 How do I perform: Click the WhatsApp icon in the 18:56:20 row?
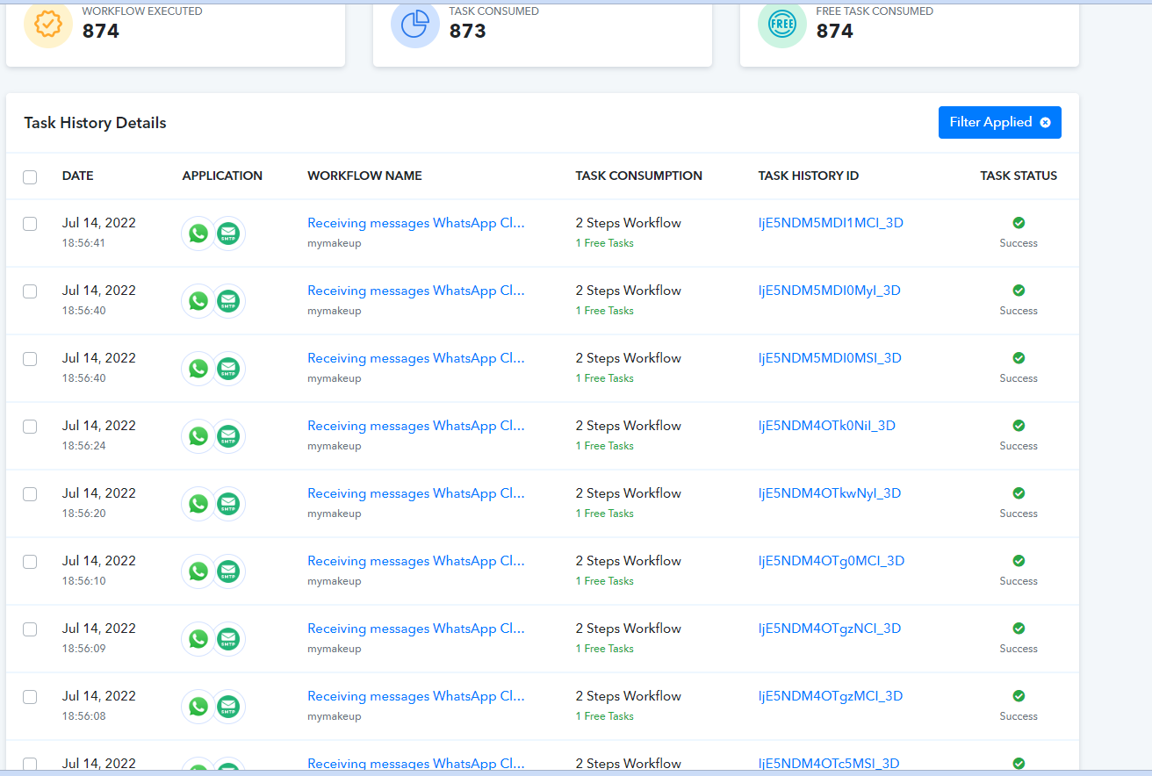[198, 504]
